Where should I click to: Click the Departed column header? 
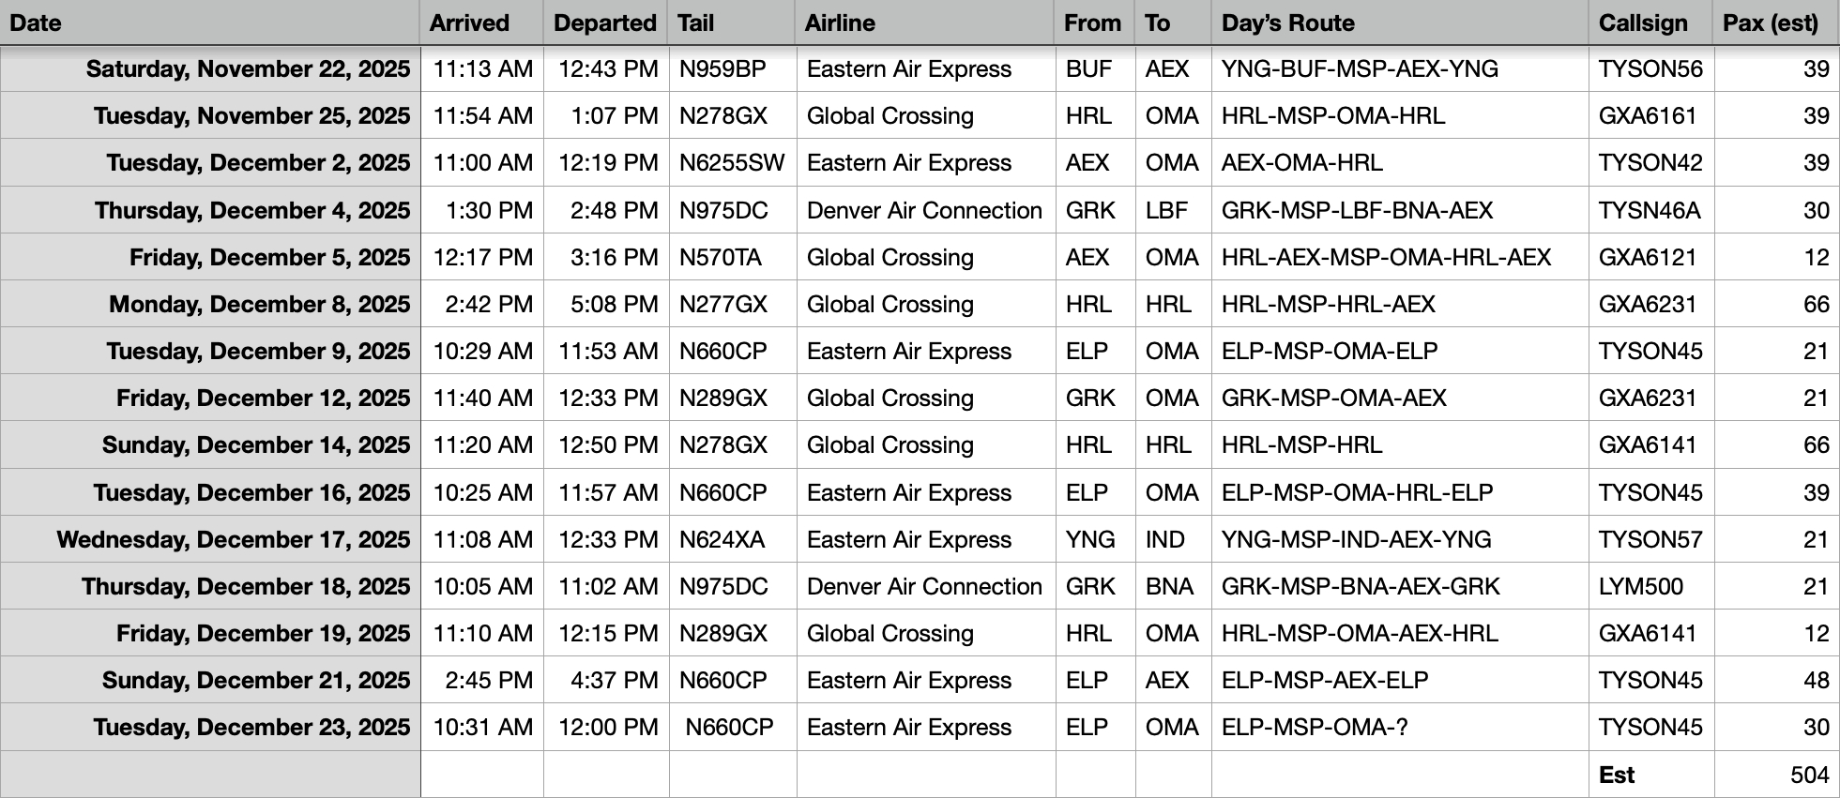(604, 23)
